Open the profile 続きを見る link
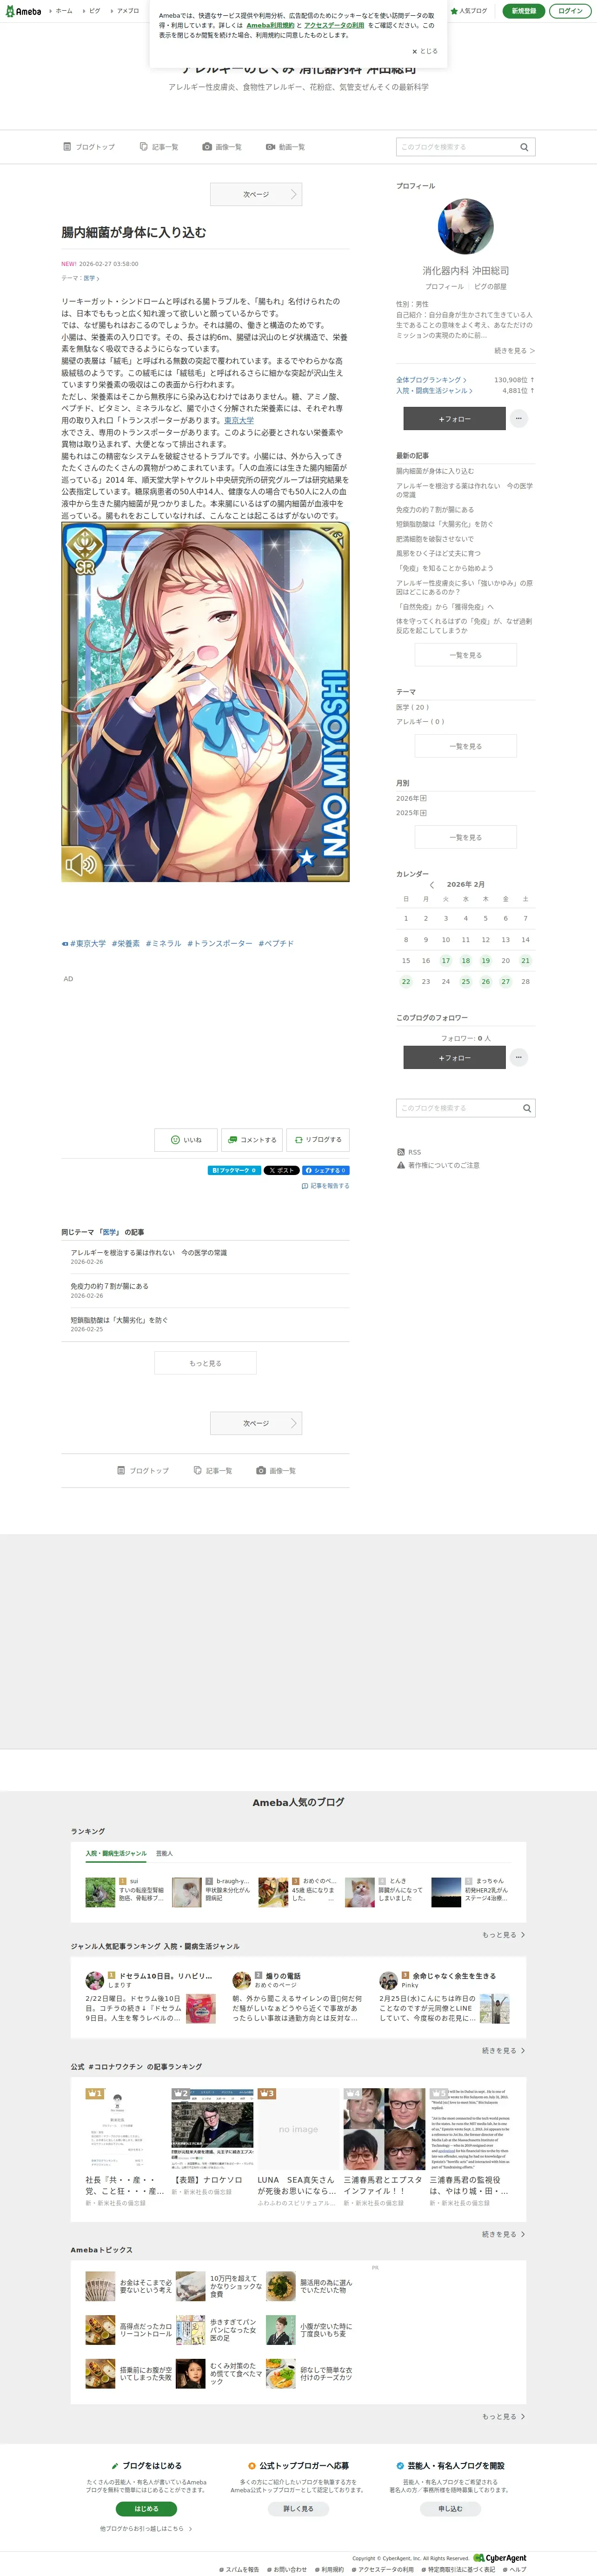This screenshot has height=2576, width=597. [515, 351]
